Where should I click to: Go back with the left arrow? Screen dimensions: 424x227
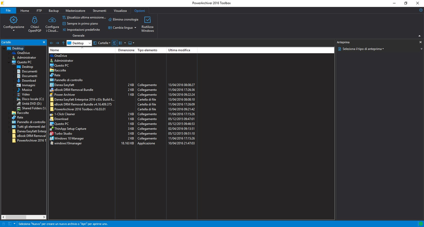point(52,43)
